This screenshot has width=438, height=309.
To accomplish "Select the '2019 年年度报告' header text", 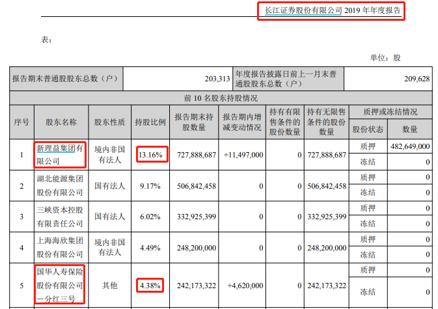I will click(372, 10).
